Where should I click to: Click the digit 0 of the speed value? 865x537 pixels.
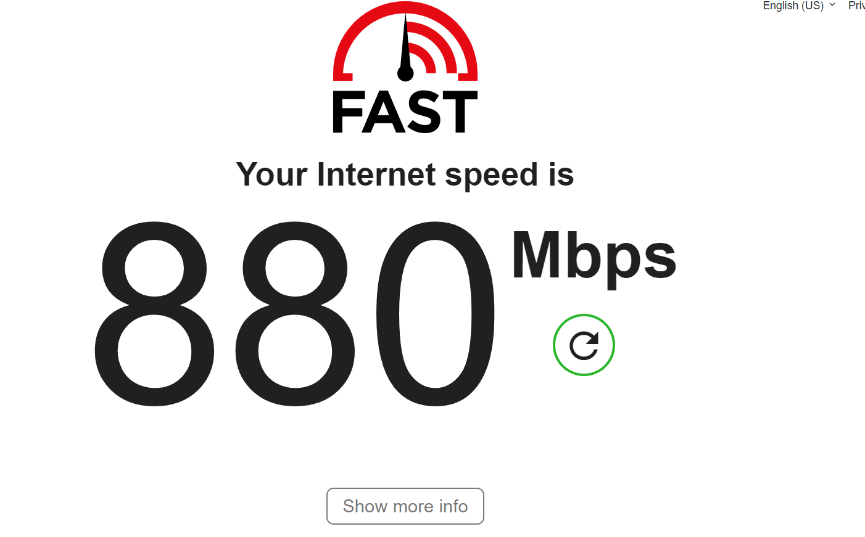pyautogui.click(x=436, y=314)
